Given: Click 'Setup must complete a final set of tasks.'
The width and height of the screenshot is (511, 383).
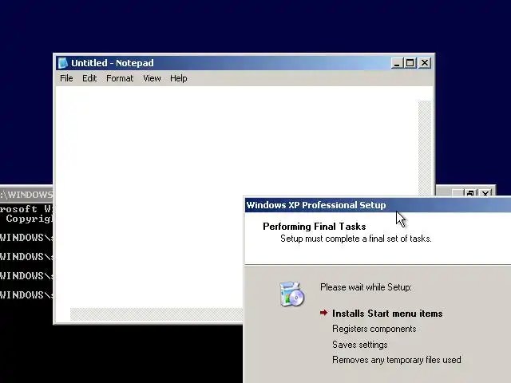Looking at the screenshot, I should 356,239.
